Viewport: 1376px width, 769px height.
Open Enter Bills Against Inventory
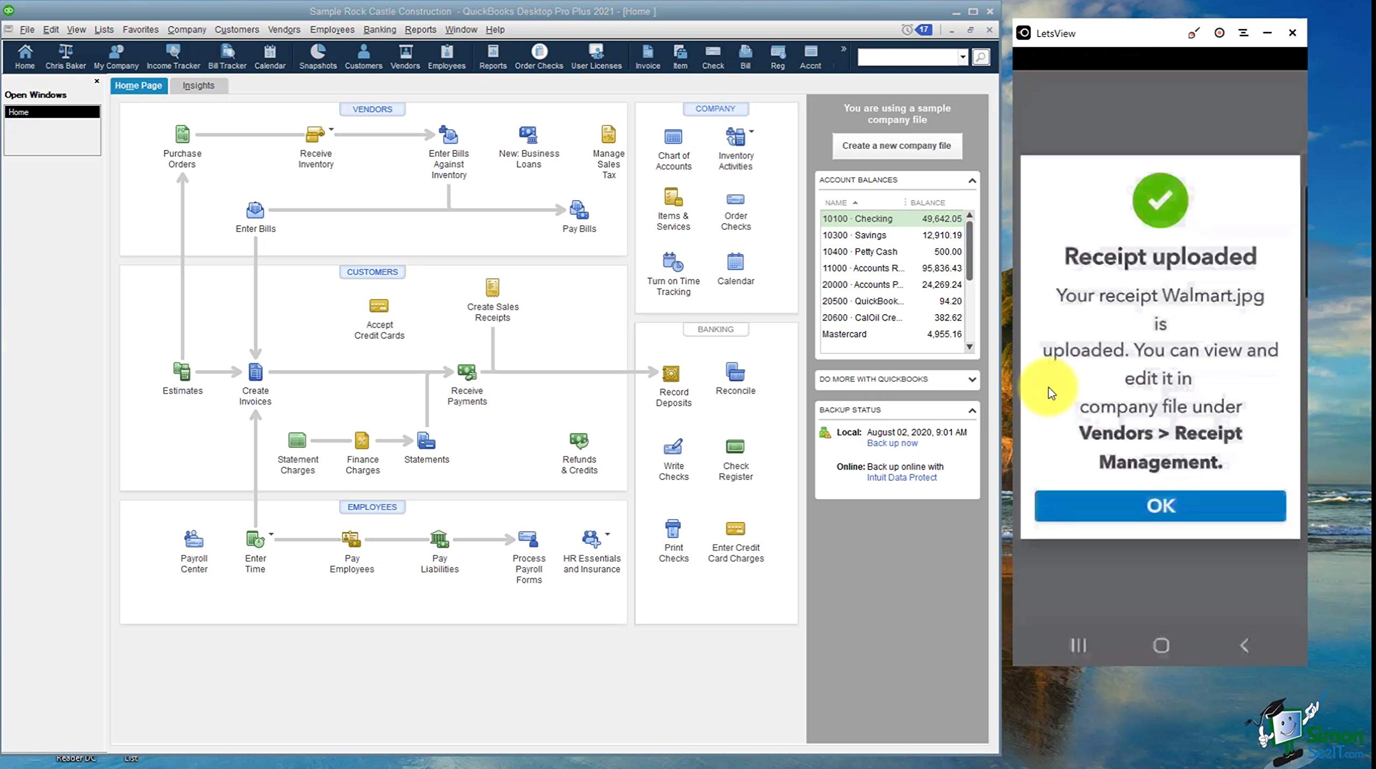tap(448, 134)
